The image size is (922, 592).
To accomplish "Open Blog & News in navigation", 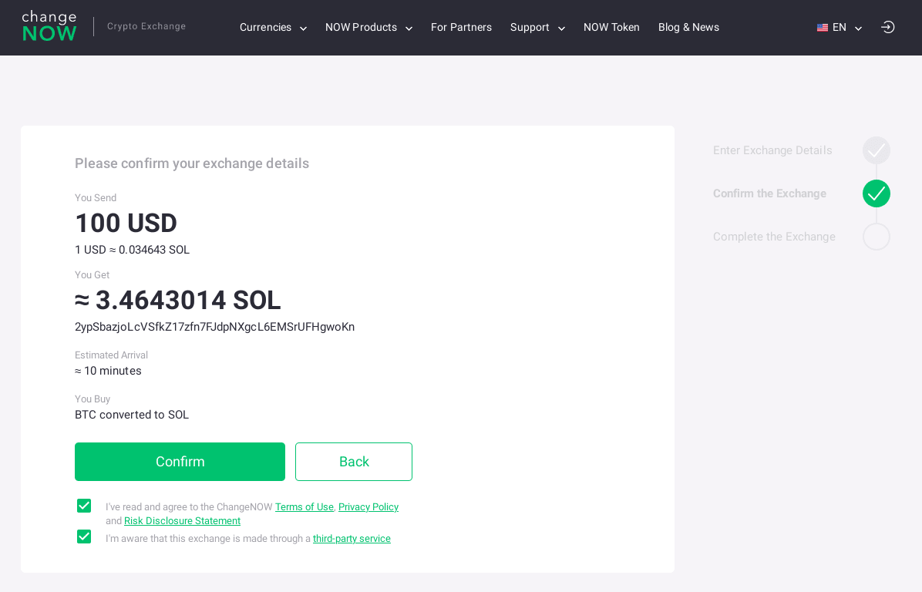I will point(688,28).
